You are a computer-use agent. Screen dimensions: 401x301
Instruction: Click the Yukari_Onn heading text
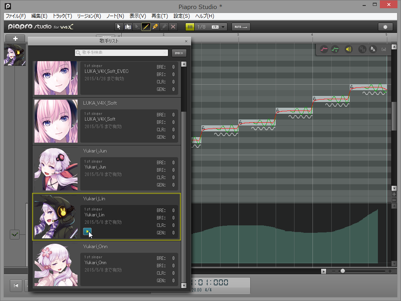click(95, 247)
